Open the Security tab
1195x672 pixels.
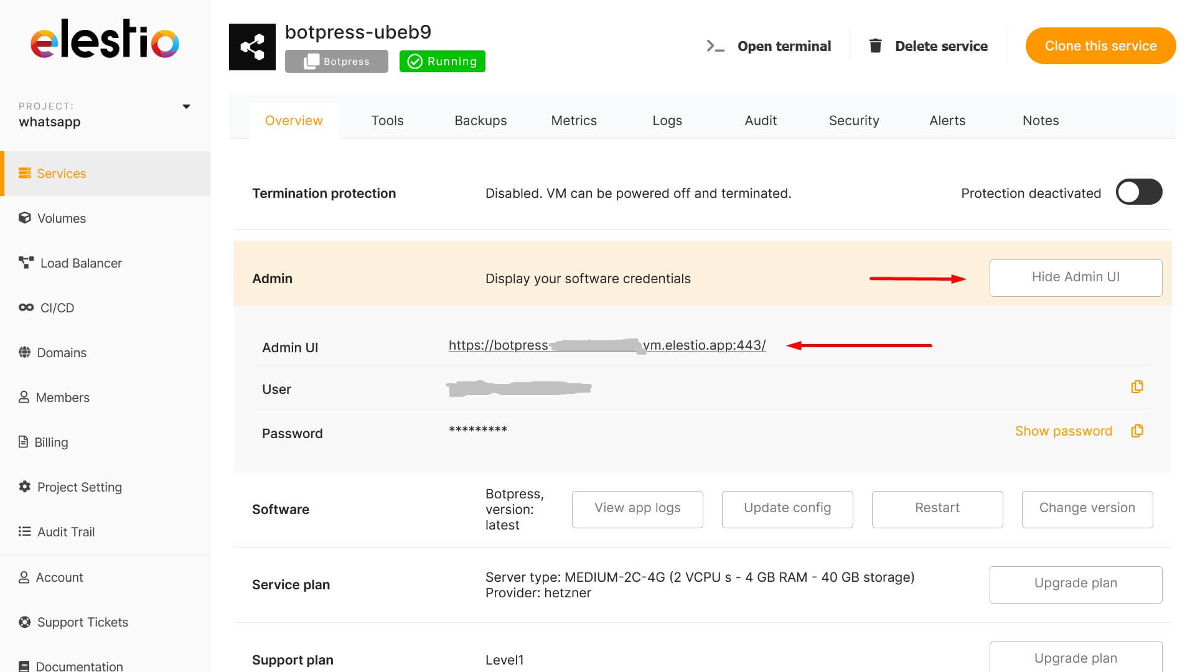853,121
